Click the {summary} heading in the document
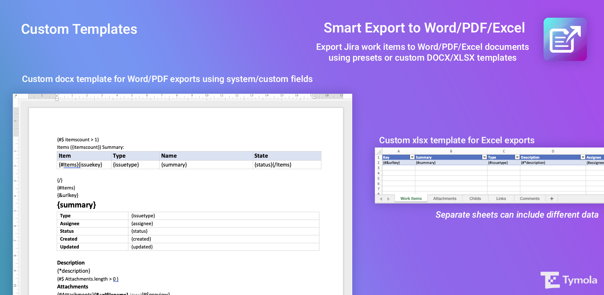This screenshot has width=604, height=295. [x=76, y=205]
